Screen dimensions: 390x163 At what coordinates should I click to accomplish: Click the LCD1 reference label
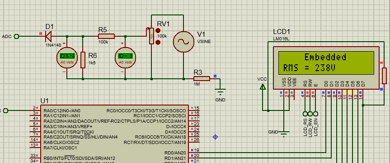coord(281,32)
